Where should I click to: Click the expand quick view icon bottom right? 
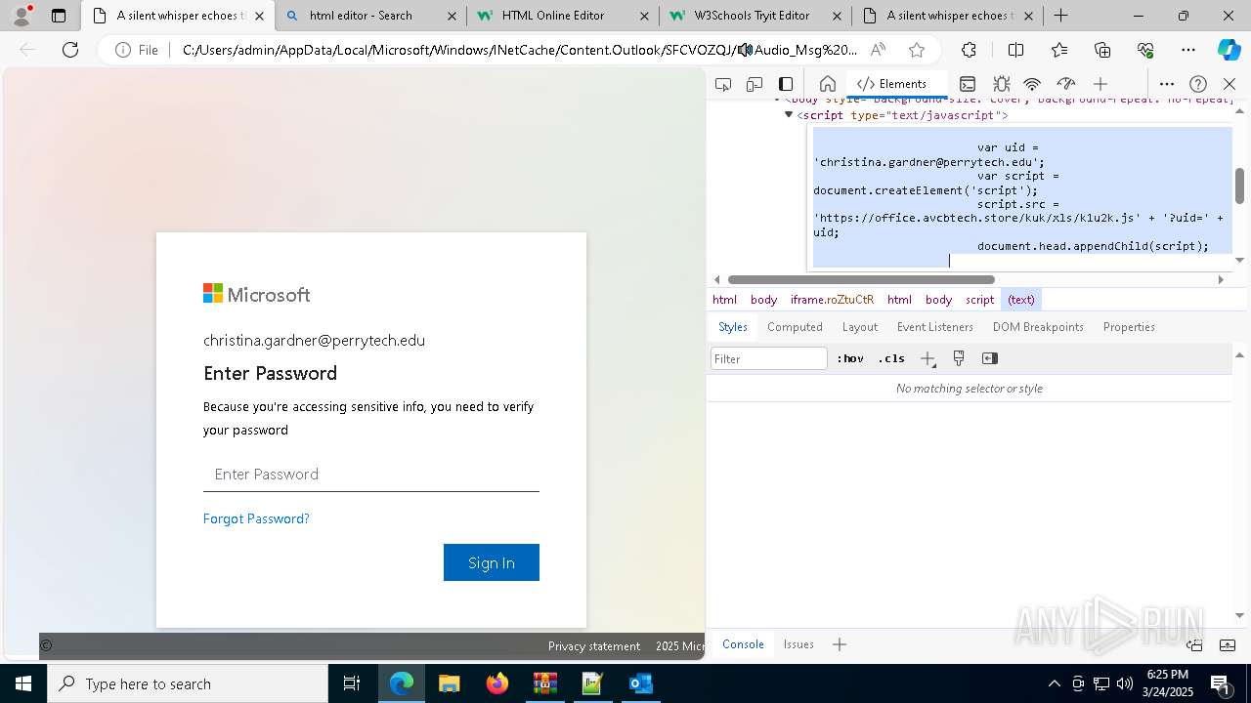tap(1228, 644)
